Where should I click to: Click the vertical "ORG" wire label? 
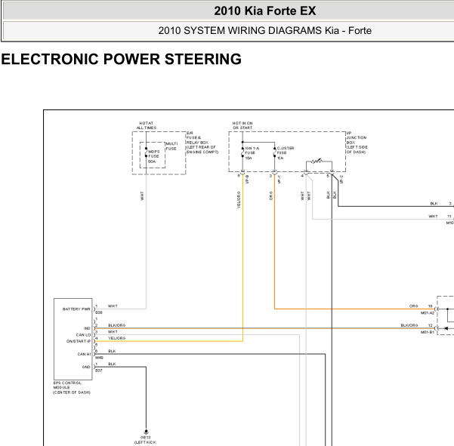point(270,195)
